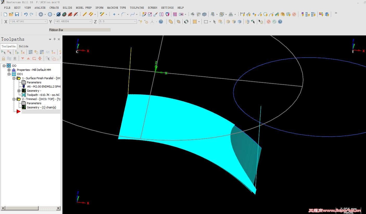Open the TOOLPATHS menu
Screen dimensions: 366x214
[x=137, y=8]
